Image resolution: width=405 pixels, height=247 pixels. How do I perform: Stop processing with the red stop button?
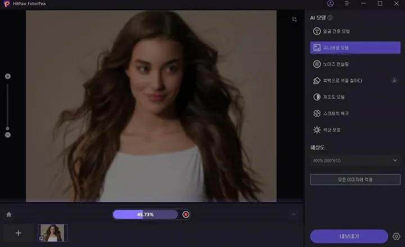pos(186,214)
